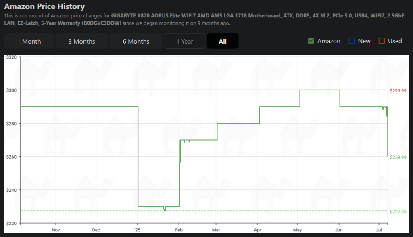
Task: Click the Jun x-axis label
Action: (x=339, y=230)
